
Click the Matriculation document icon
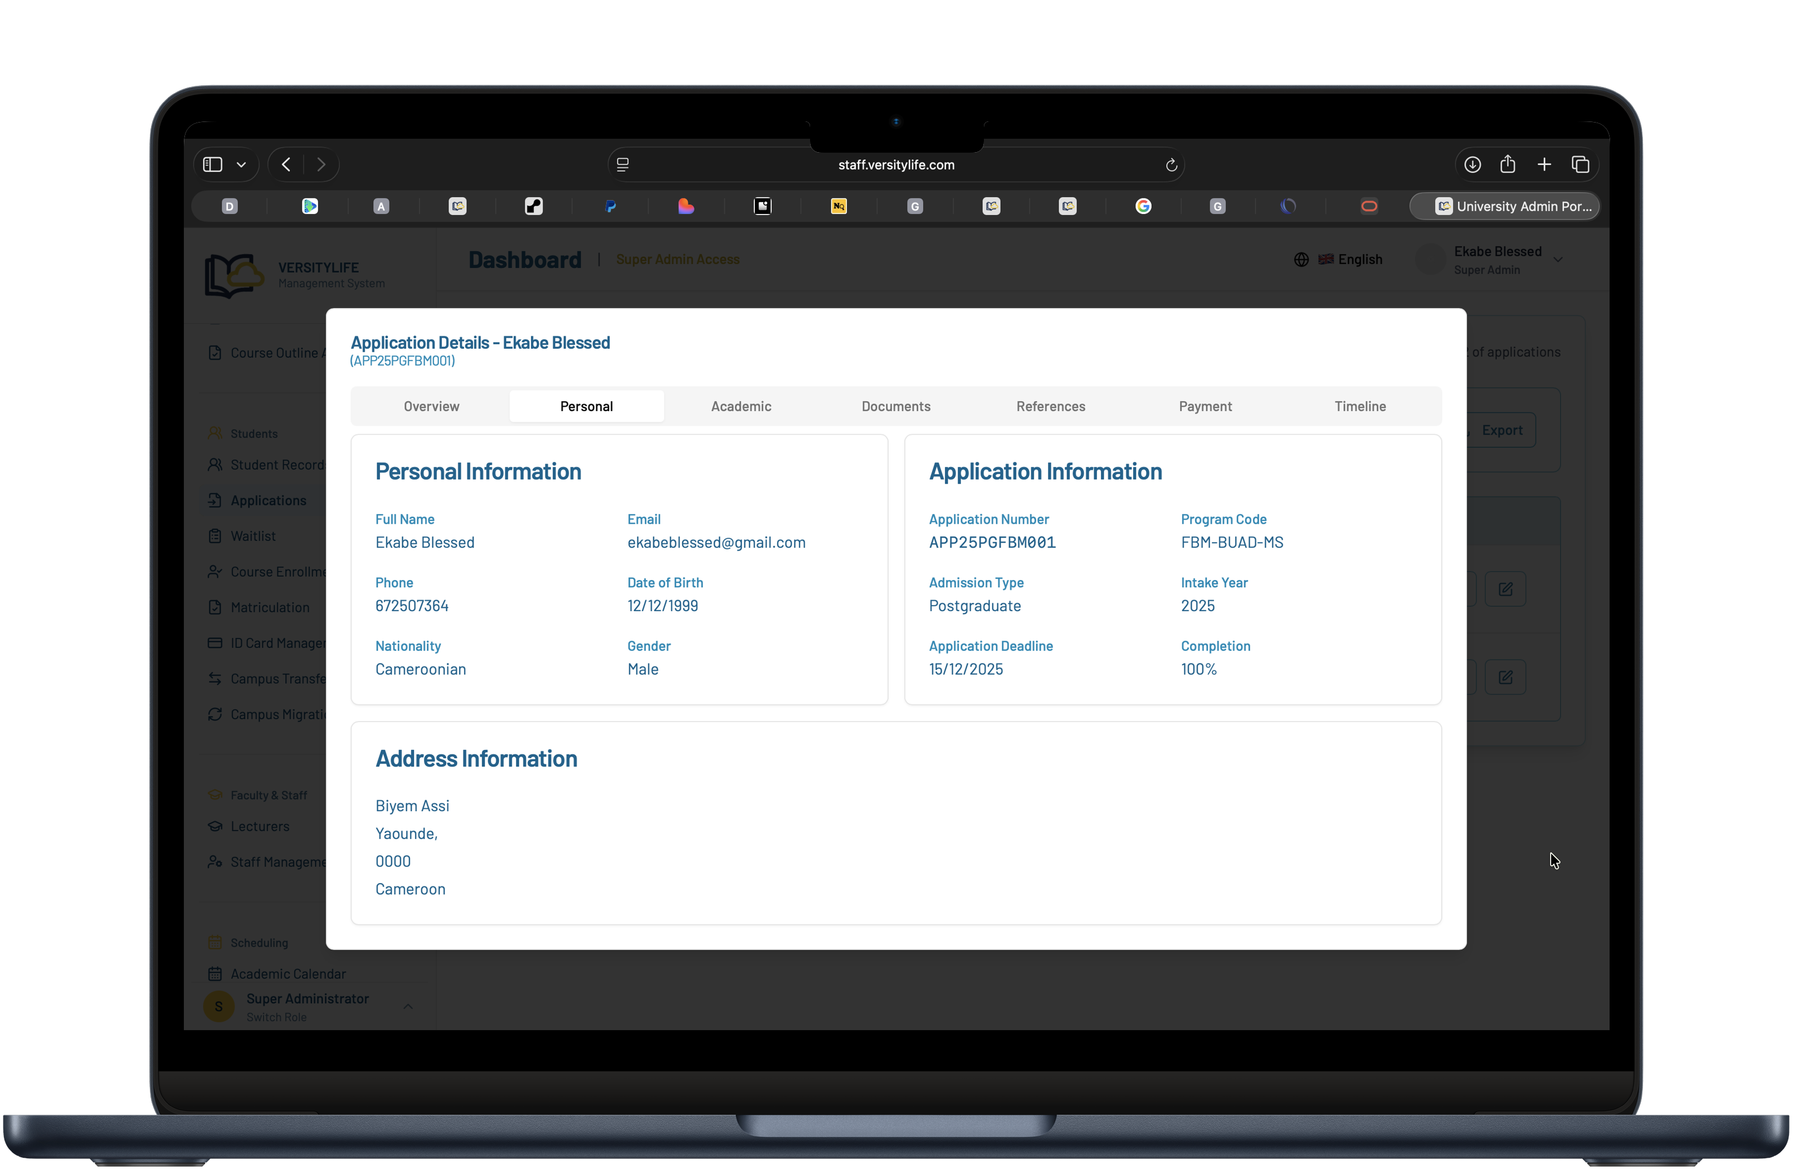pos(215,607)
